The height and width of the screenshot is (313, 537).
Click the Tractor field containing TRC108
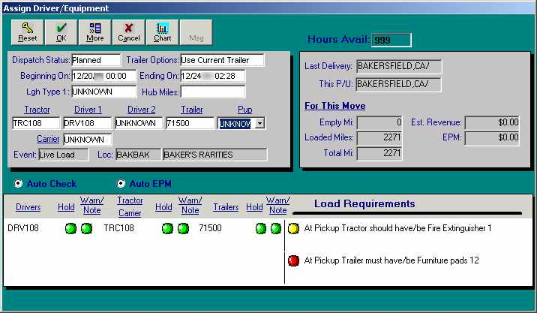[x=36, y=123]
